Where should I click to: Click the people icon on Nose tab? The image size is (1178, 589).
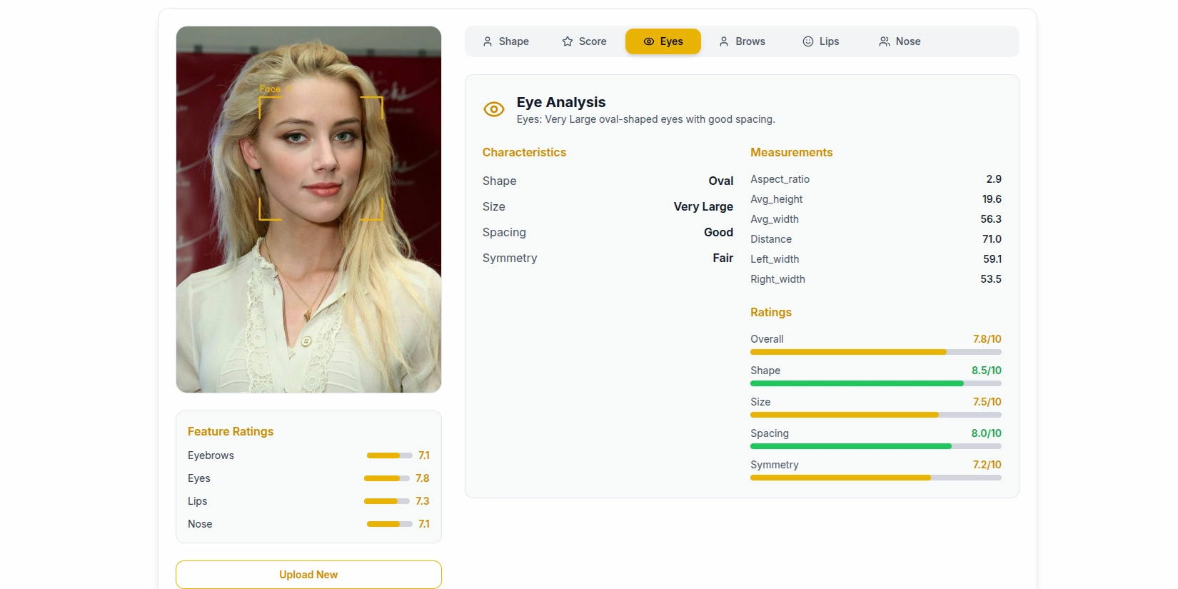point(885,41)
